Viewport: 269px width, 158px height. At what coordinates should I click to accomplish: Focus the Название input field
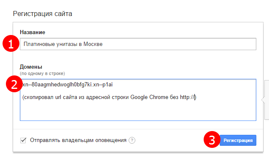138,44
